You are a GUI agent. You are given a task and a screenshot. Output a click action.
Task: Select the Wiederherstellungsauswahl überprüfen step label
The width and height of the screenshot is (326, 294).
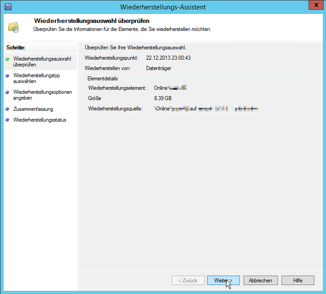pos(42,61)
